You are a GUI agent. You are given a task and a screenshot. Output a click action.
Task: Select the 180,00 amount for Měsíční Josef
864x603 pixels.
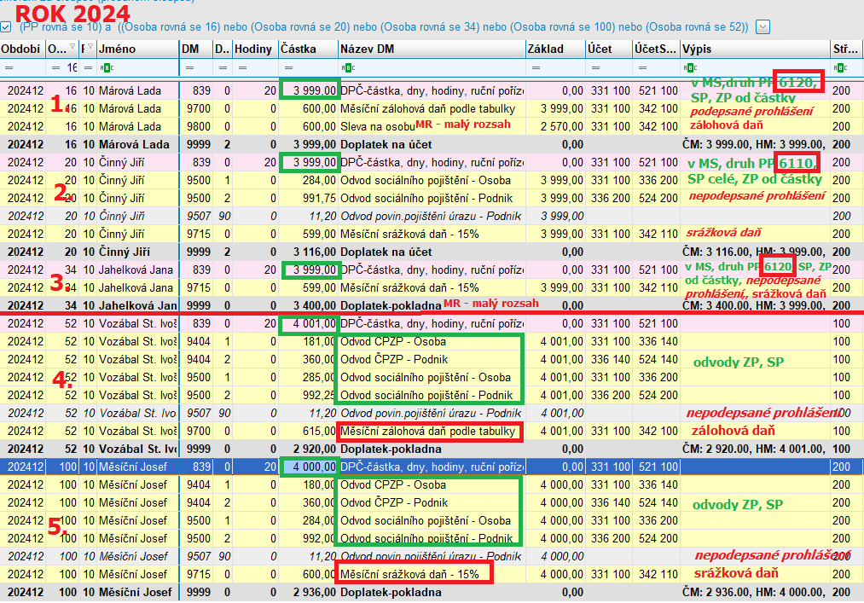(308, 485)
